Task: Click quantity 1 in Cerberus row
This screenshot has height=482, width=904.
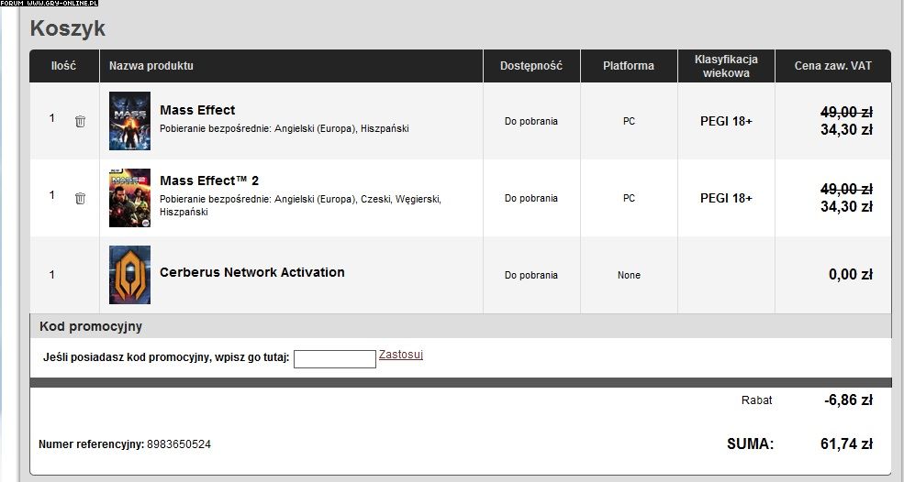Action: point(52,275)
